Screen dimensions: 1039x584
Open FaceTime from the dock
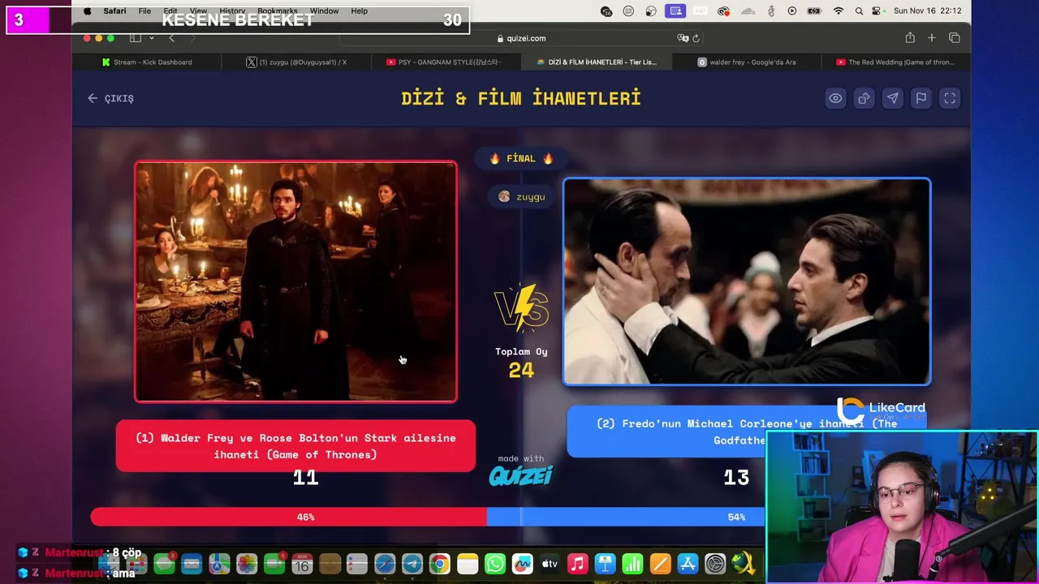[x=274, y=564]
